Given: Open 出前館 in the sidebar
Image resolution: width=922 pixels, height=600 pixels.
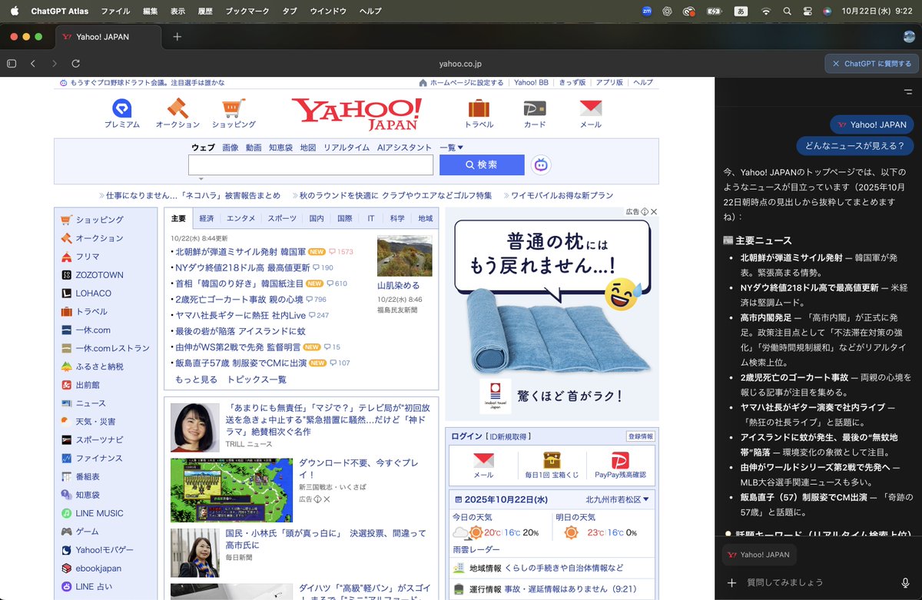Looking at the screenshot, I should pyautogui.click(x=88, y=385).
